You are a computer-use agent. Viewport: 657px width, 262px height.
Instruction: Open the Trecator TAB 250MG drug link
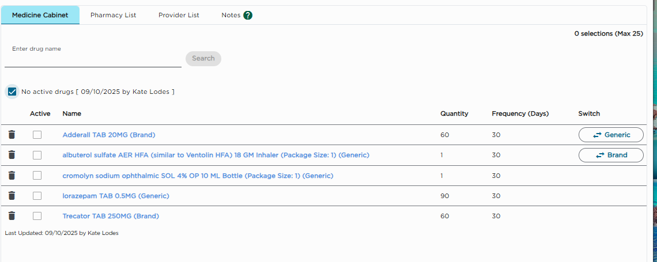(x=111, y=216)
